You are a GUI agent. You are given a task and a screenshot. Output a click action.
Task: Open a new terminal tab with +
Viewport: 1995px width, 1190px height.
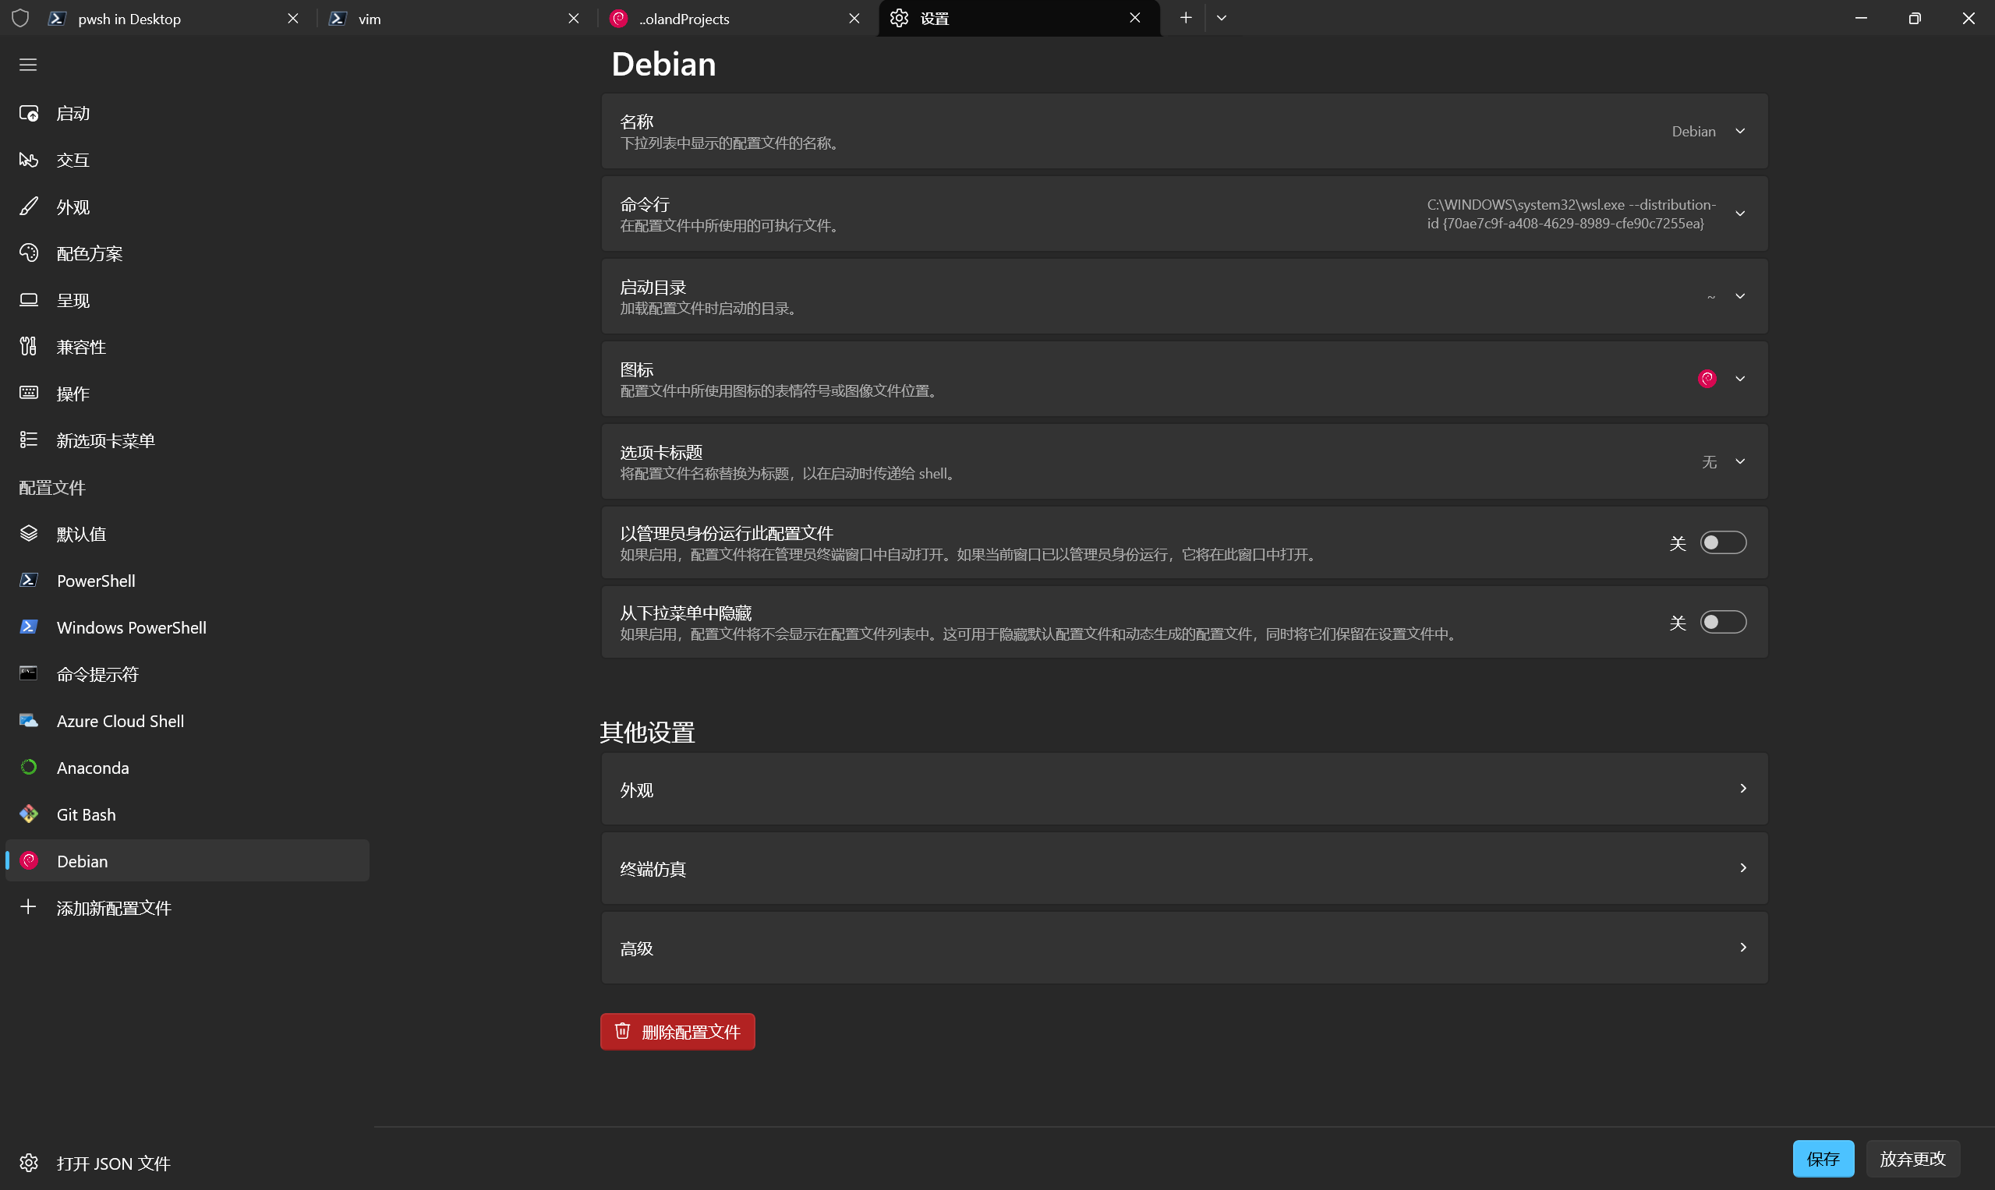coord(1184,18)
